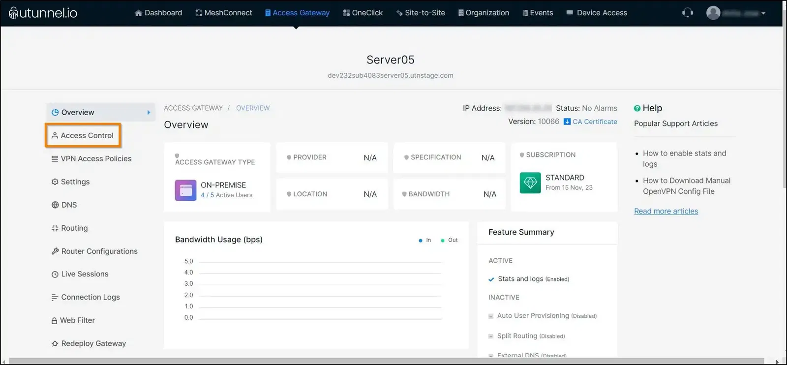Click the BANDWIDTH card

click(x=449, y=194)
